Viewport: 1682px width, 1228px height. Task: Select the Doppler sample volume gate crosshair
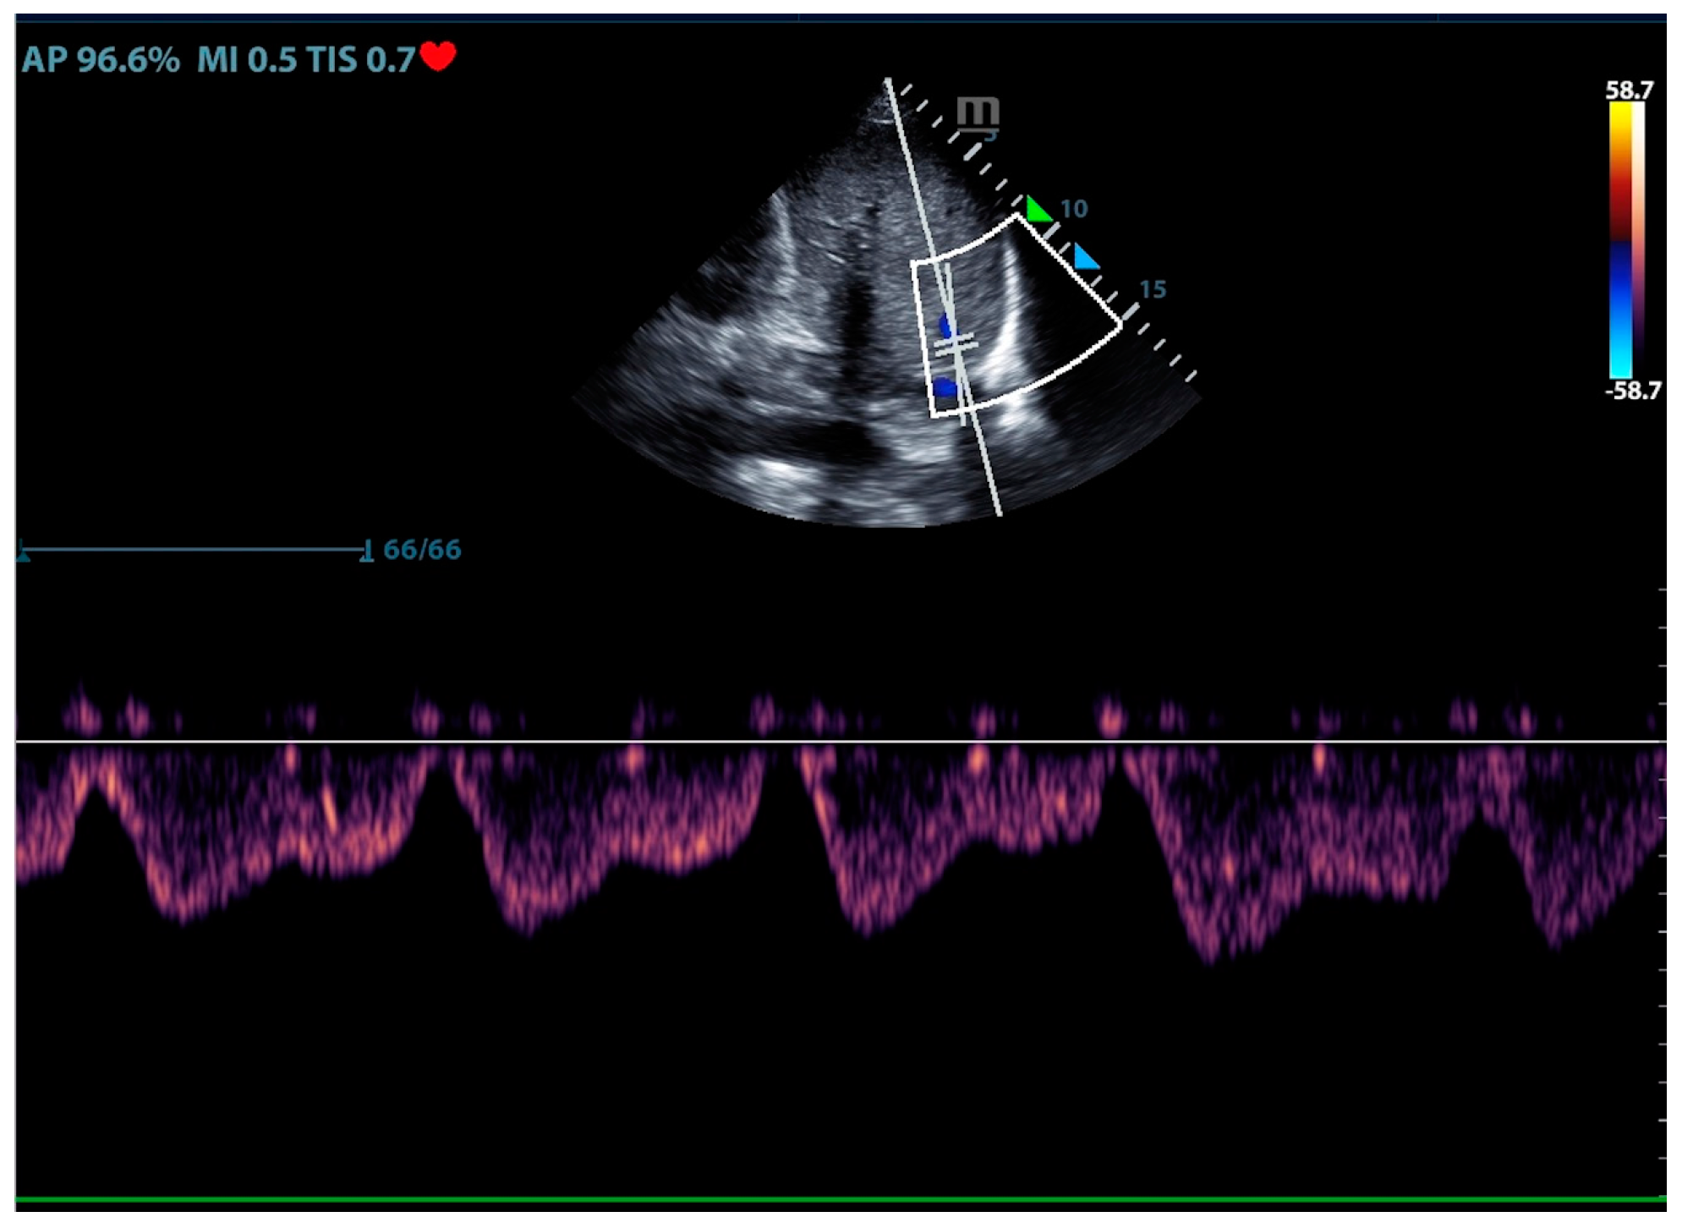tap(956, 344)
